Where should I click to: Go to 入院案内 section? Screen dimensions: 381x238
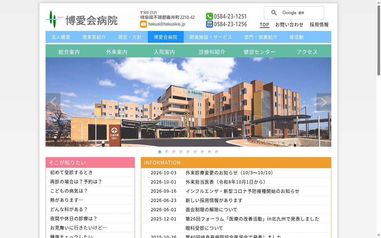pyautogui.click(x=164, y=51)
